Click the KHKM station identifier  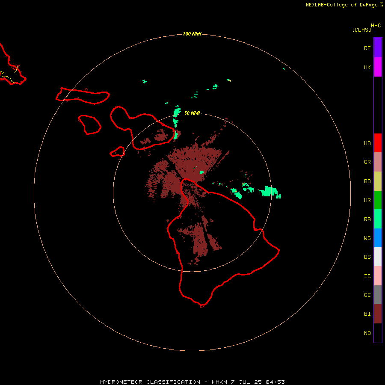[x=219, y=382]
